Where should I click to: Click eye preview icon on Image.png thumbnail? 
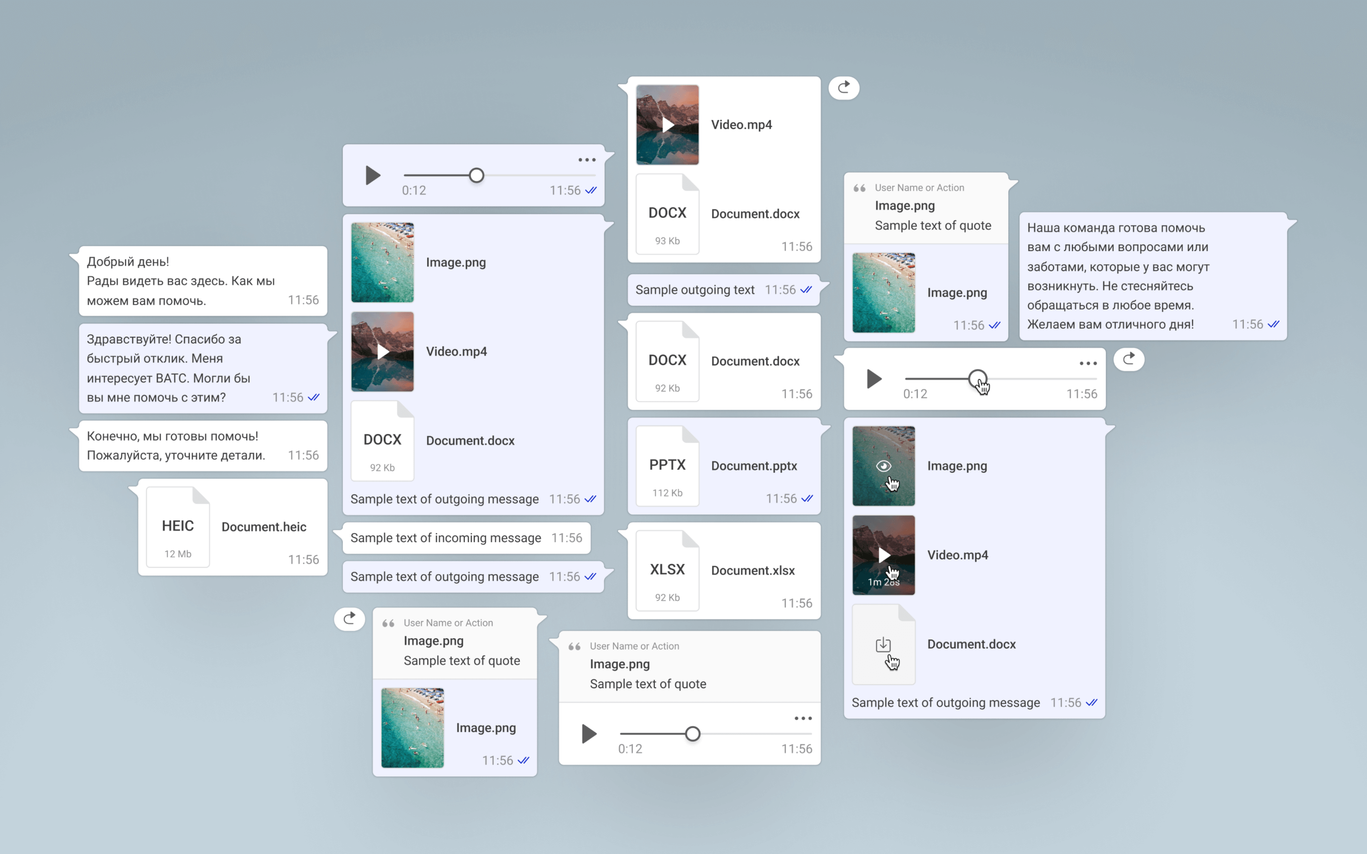(884, 466)
